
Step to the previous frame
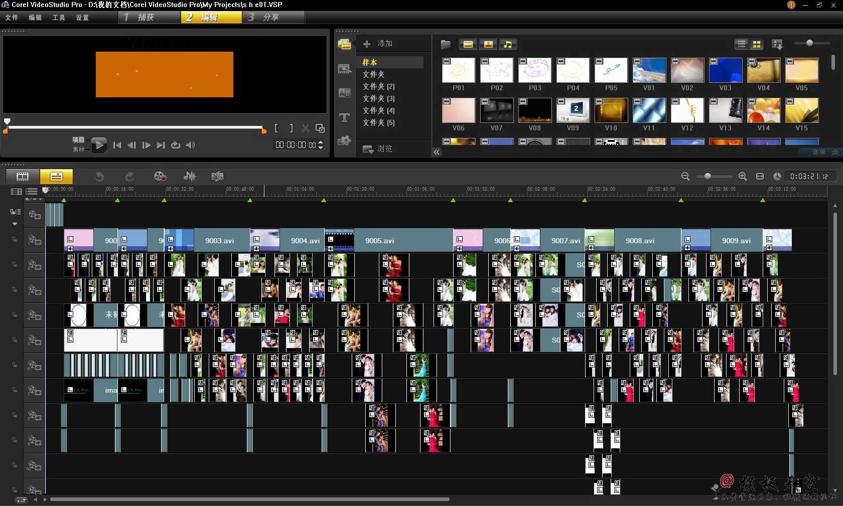pos(131,145)
